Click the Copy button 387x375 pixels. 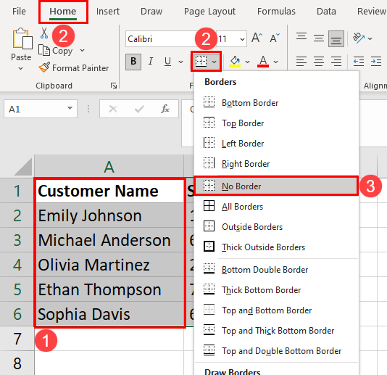pos(56,51)
